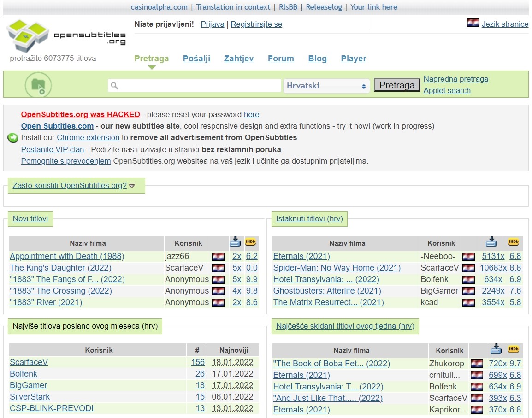Viewport: 532px width, 418px height.
Task: Click the green arrow icon beside Chrome extension
Action: [12, 138]
